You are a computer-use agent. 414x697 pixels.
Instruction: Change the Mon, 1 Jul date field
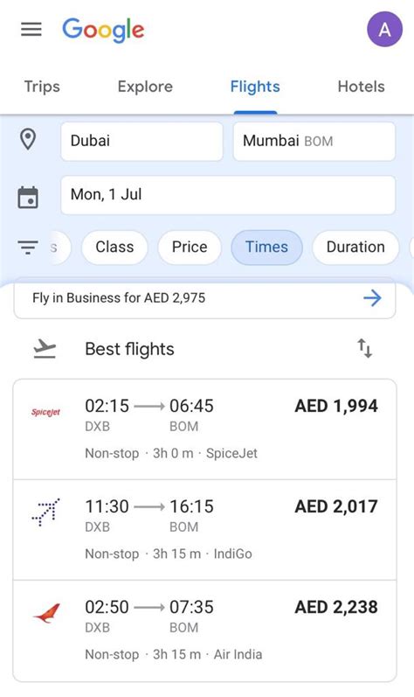coord(228,195)
